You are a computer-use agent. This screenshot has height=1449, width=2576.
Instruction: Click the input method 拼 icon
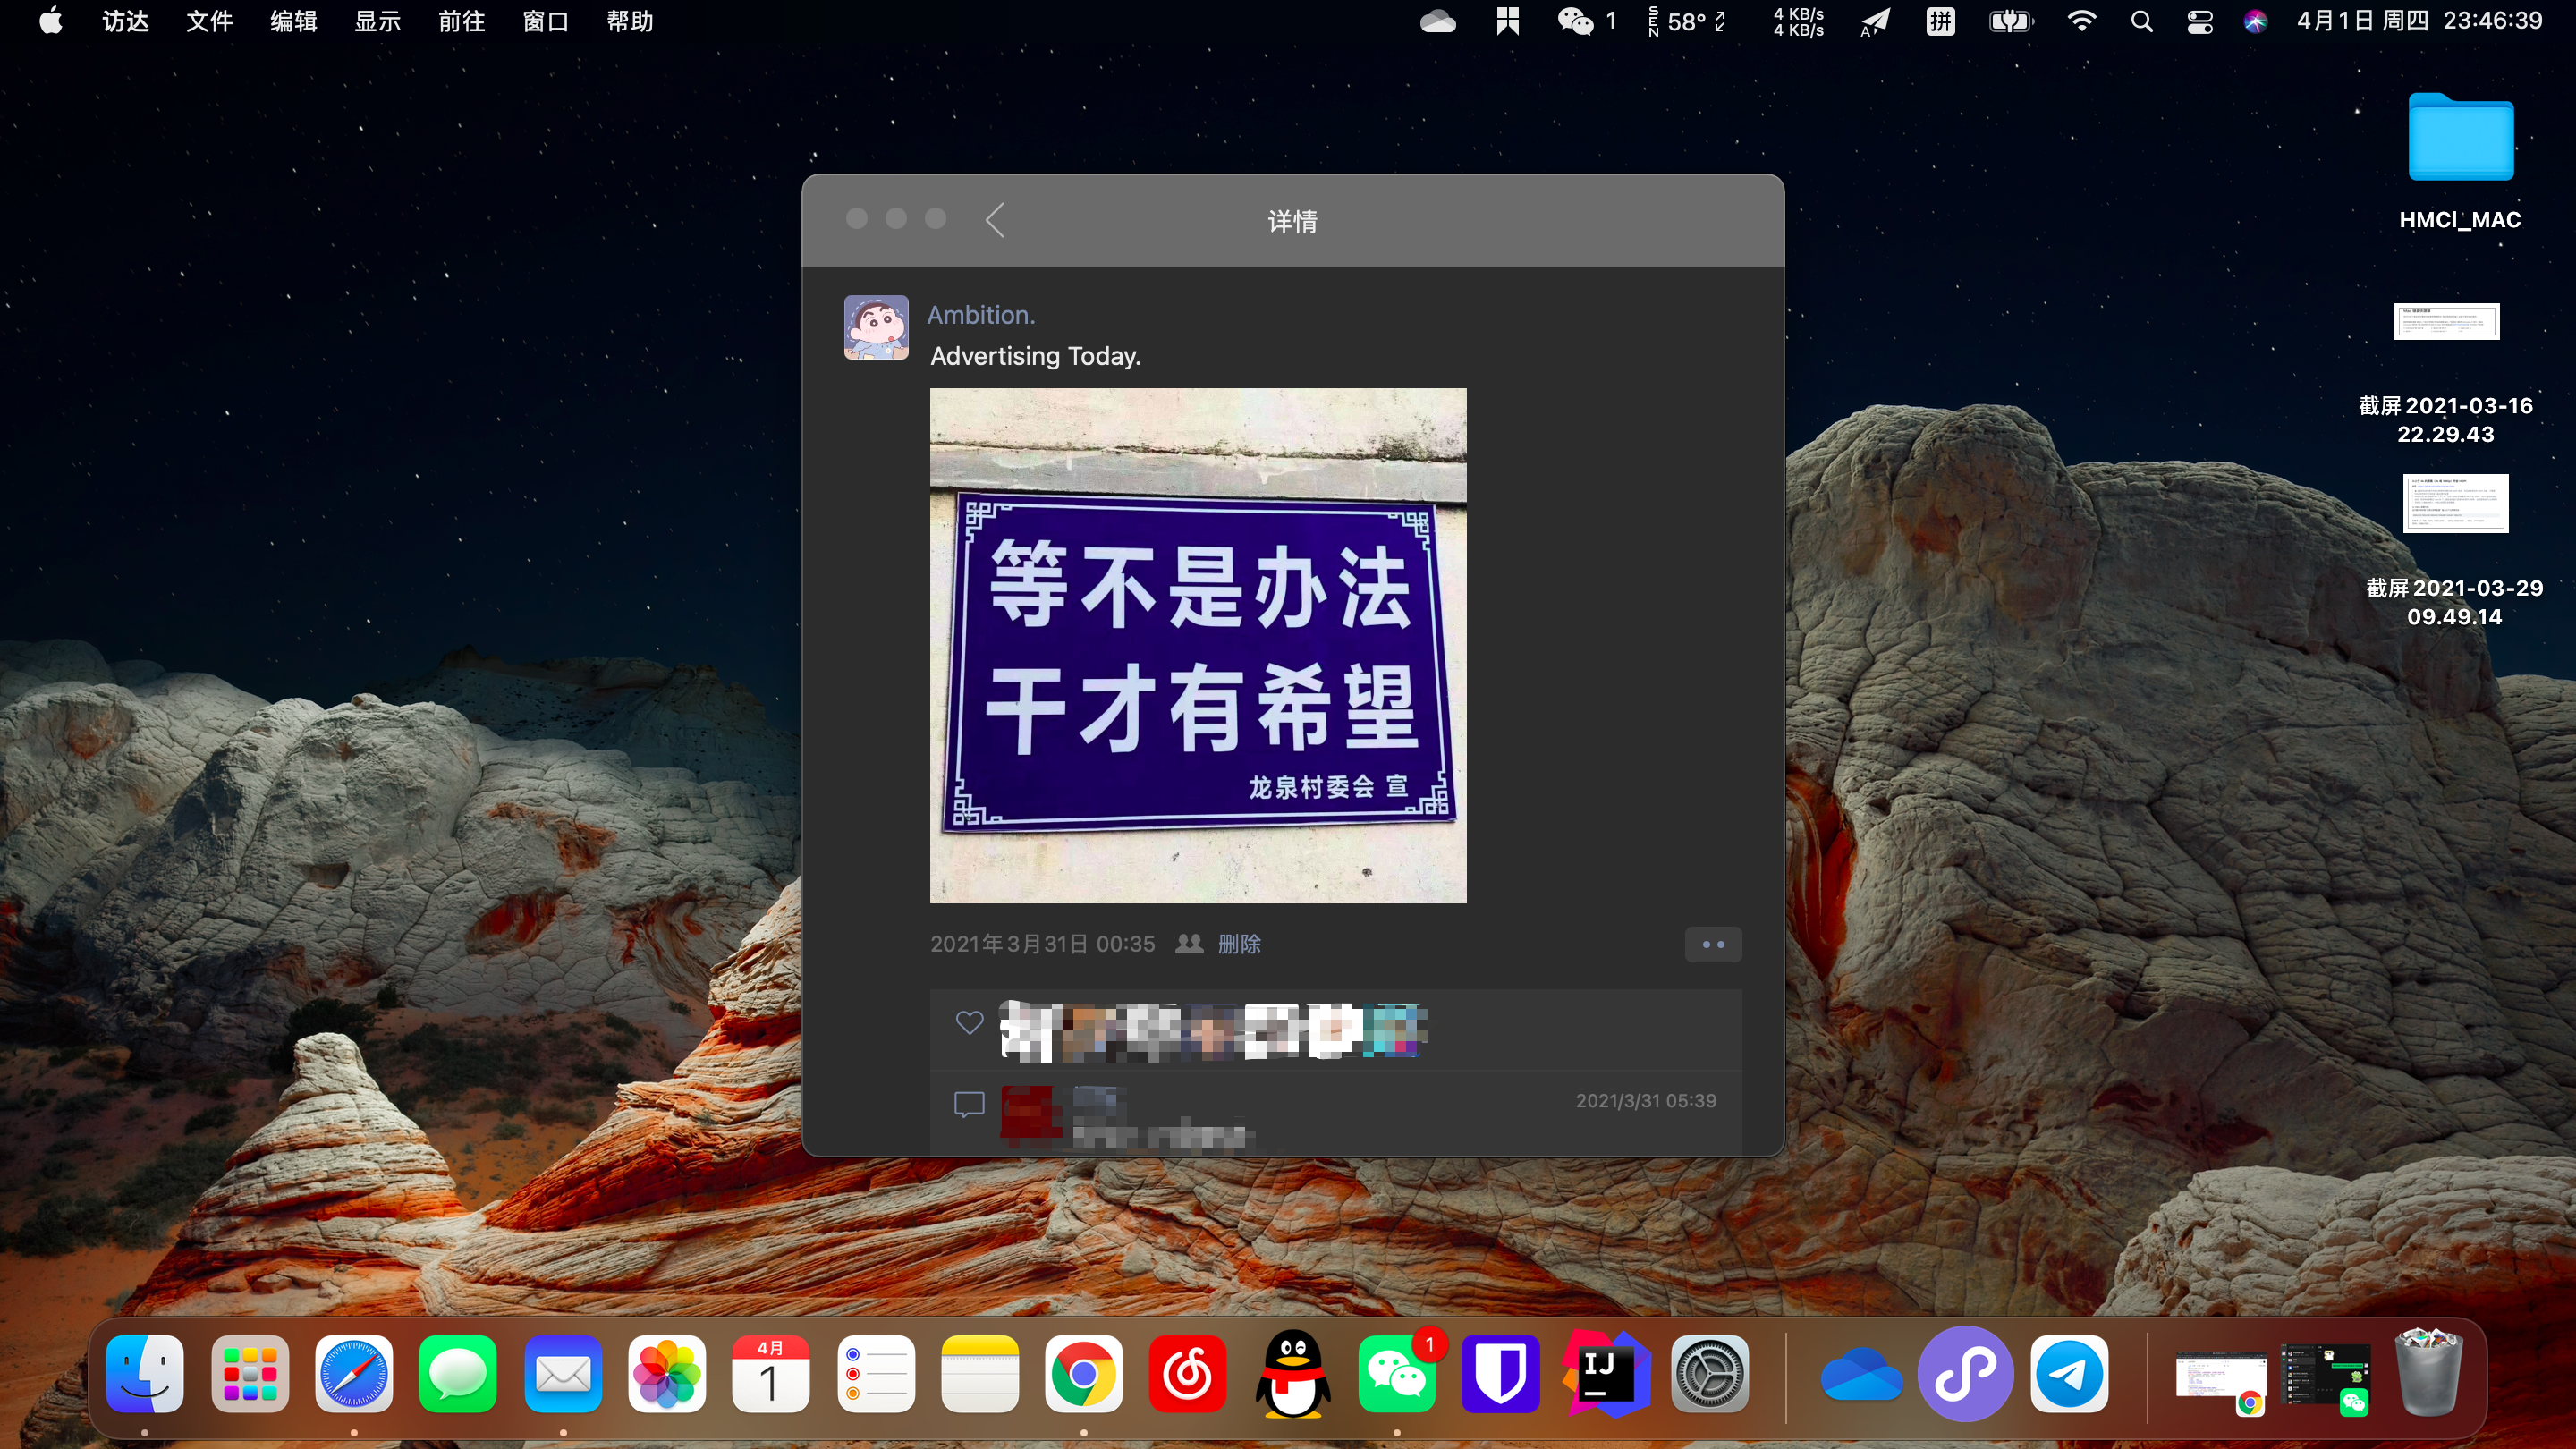point(1940,21)
